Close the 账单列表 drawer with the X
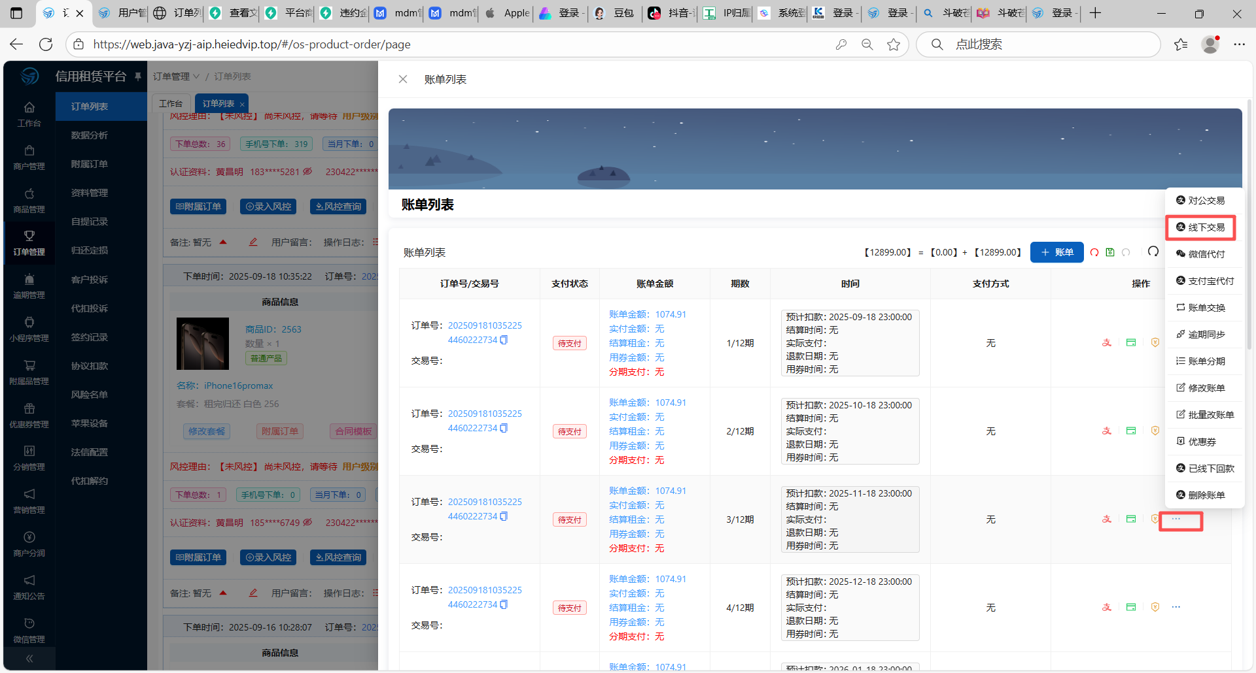 point(403,79)
